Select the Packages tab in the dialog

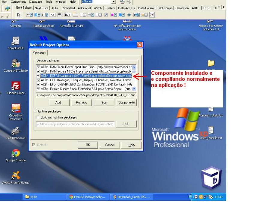pyautogui.click(x=39, y=52)
